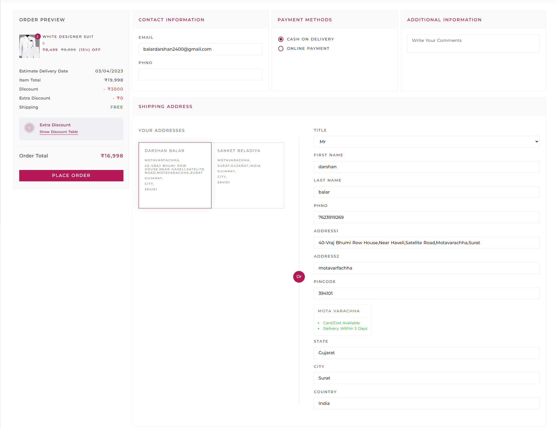Click the Item Total value ₹19,998
The image size is (559, 429).
pos(114,80)
